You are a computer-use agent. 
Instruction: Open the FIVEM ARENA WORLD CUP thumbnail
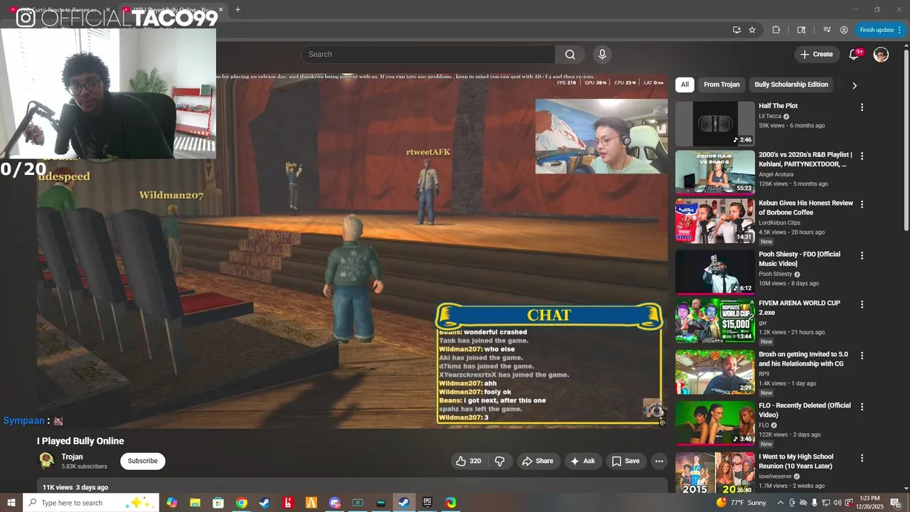(715, 321)
